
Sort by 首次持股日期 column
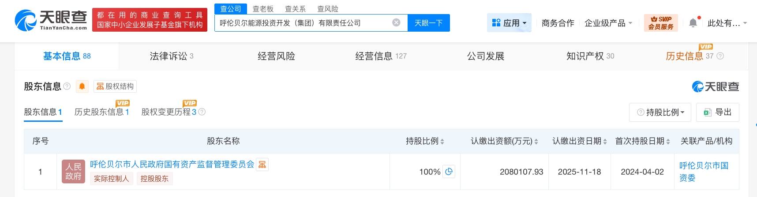point(668,142)
